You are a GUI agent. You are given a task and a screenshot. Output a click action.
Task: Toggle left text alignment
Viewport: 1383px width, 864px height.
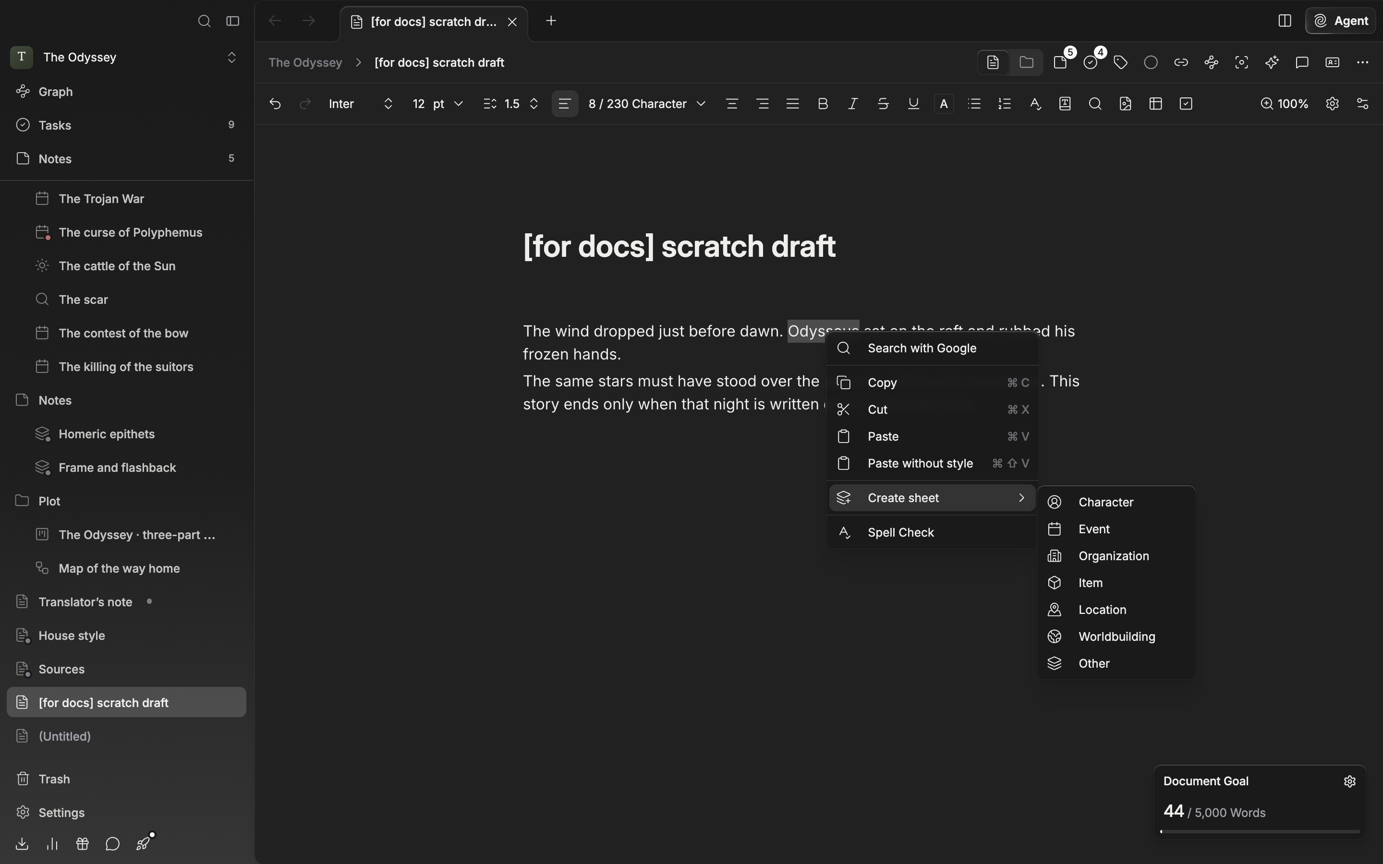[565, 104]
